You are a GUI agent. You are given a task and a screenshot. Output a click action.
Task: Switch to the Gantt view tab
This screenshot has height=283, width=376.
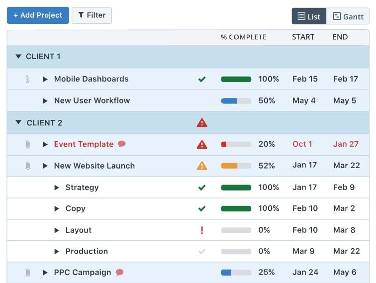pyautogui.click(x=348, y=16)
